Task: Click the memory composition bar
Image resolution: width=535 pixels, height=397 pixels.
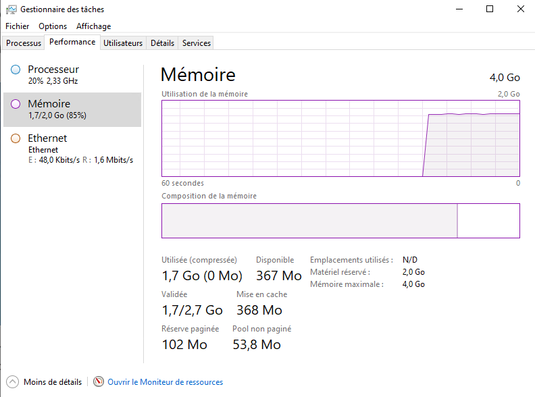Action: point(340,221)
